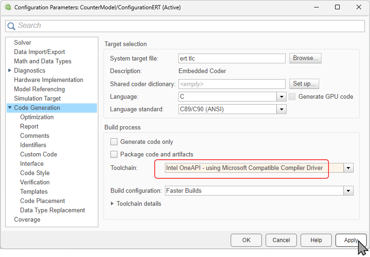Click the Toolchain value Intel OneAPI
This screenshot has height=257, width=370.
254,168
